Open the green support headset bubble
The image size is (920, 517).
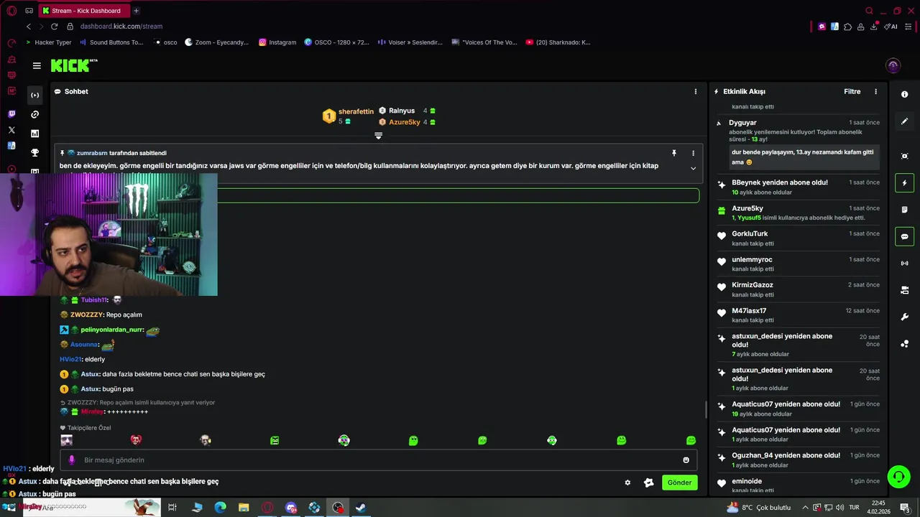(x=898, y=476)
